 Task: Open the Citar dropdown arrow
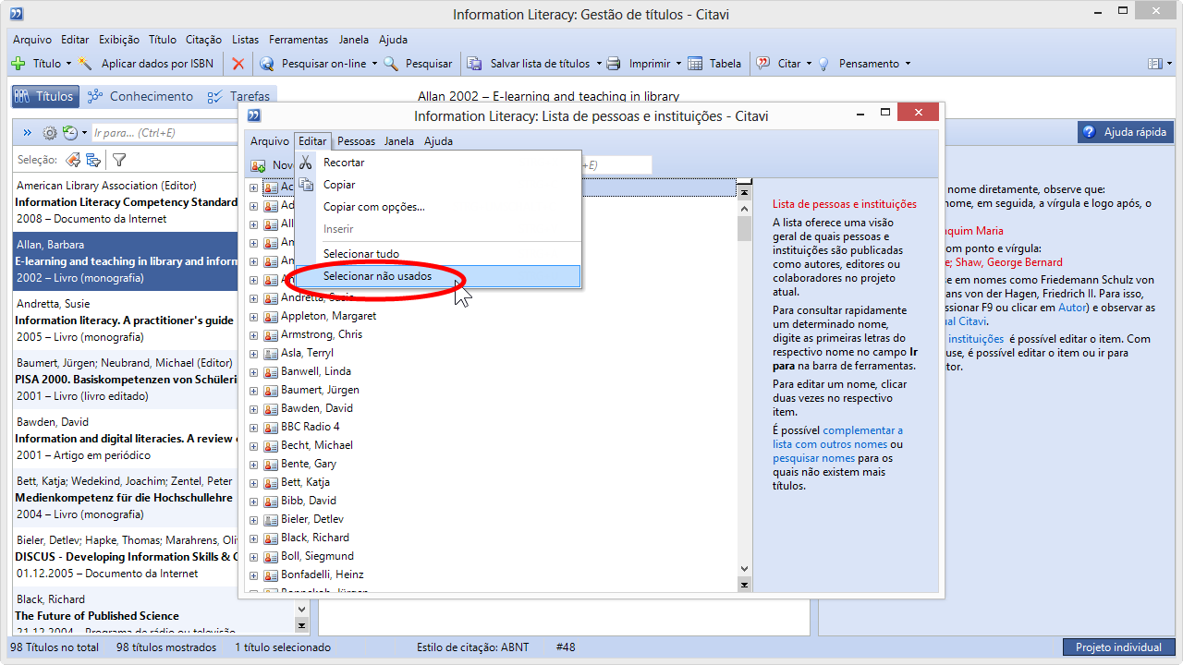(809, 64)
